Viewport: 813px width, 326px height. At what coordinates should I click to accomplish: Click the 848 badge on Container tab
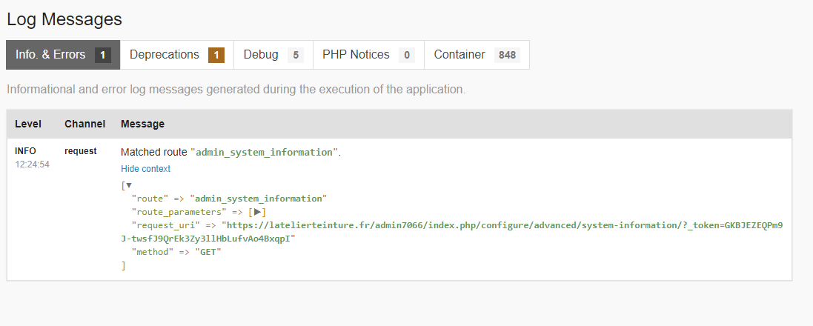coord(507,55)
